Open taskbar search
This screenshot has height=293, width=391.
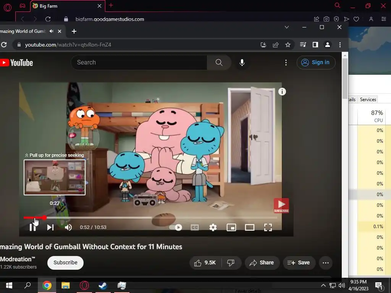(27, 285)
